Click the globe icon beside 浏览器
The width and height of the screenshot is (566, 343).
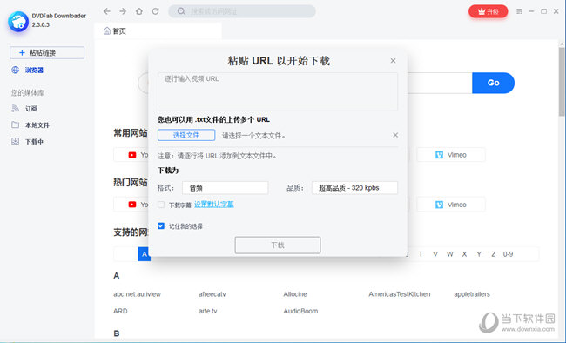point(15,70)
